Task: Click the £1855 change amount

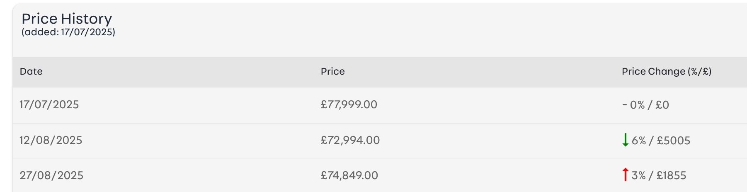Action: point(671,175)
